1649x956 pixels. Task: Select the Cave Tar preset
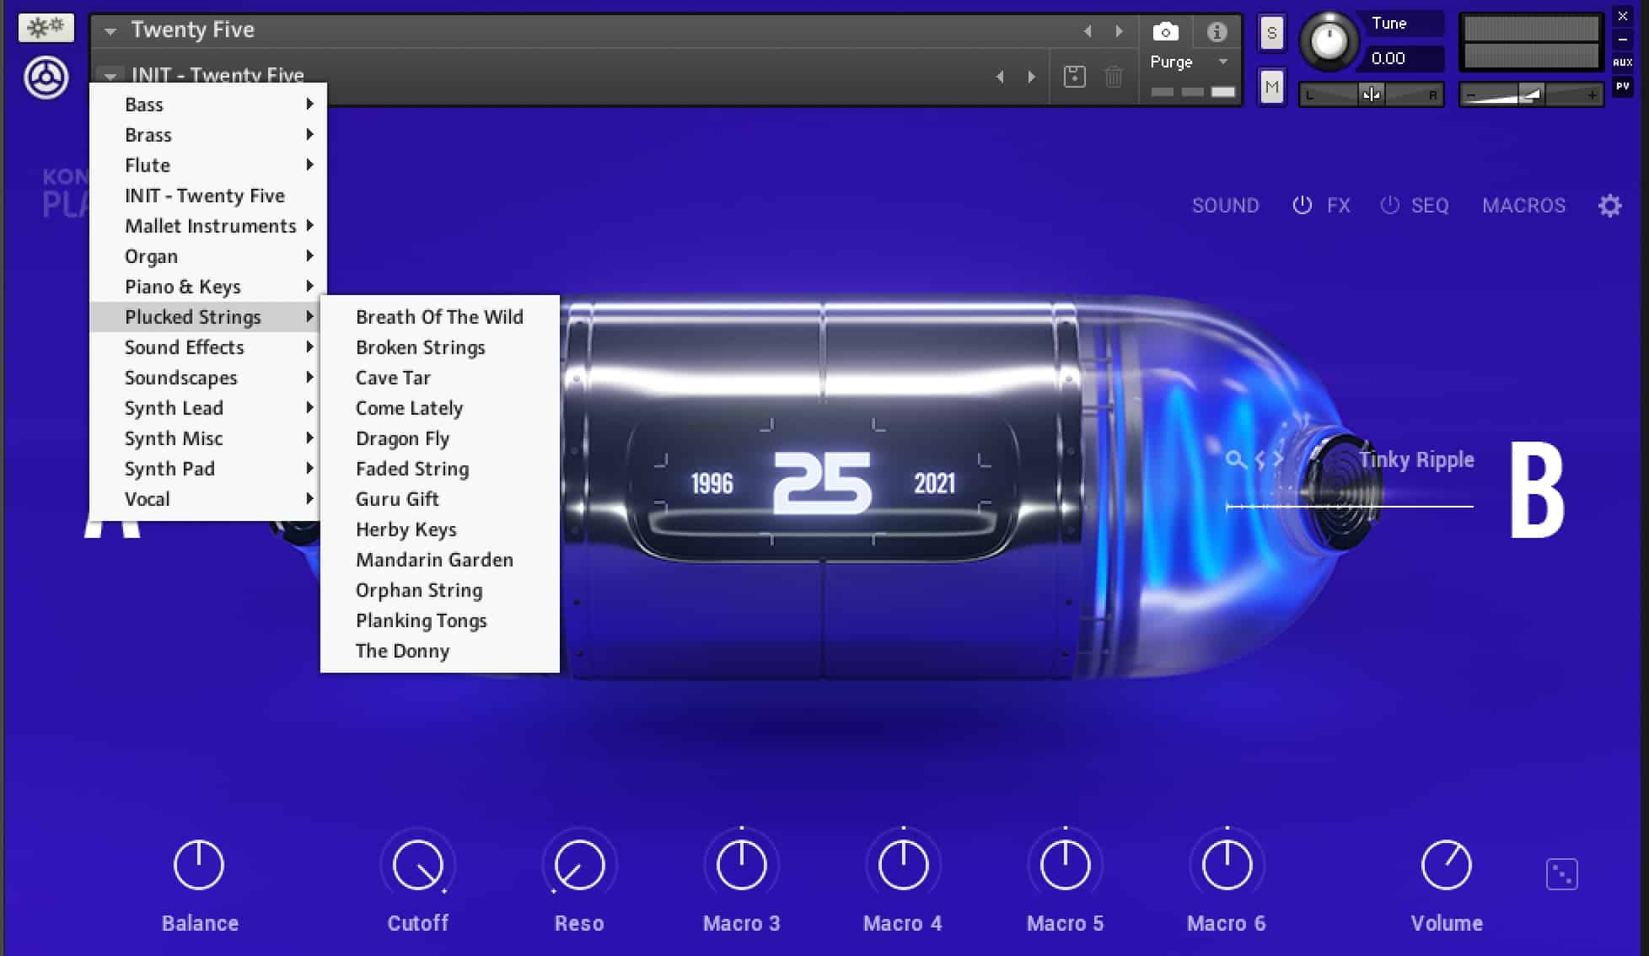tap(439, 378)
